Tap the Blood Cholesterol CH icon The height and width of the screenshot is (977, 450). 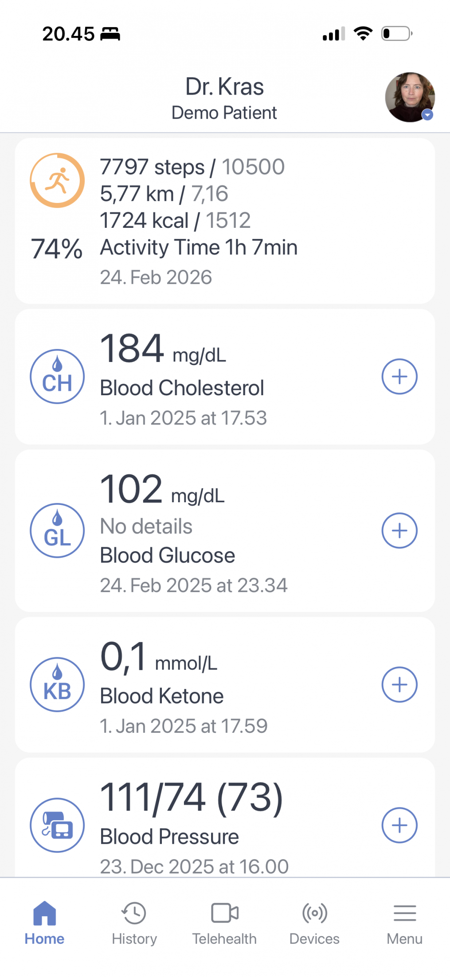(x=57, y=377)
